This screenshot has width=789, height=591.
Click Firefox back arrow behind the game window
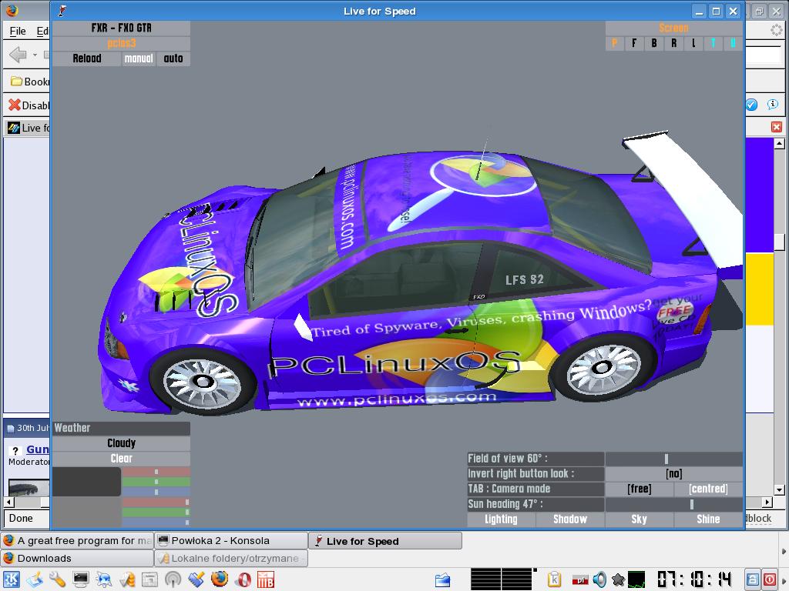(x=18, y=55)
